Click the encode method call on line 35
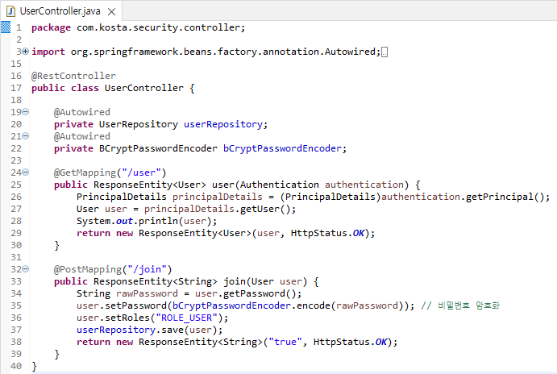Viewport: 557px width, 374px height. 314,305
